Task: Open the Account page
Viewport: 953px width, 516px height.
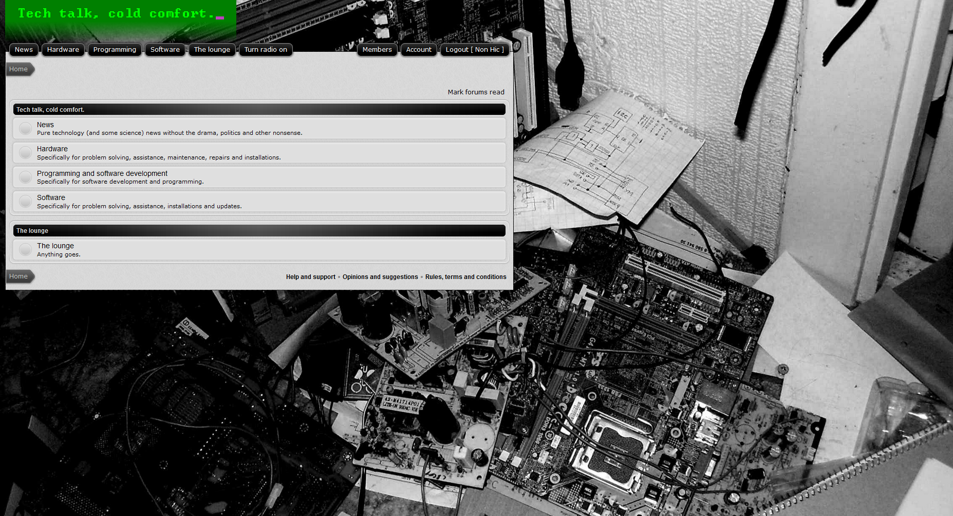Action: click(x=419, y=50)
